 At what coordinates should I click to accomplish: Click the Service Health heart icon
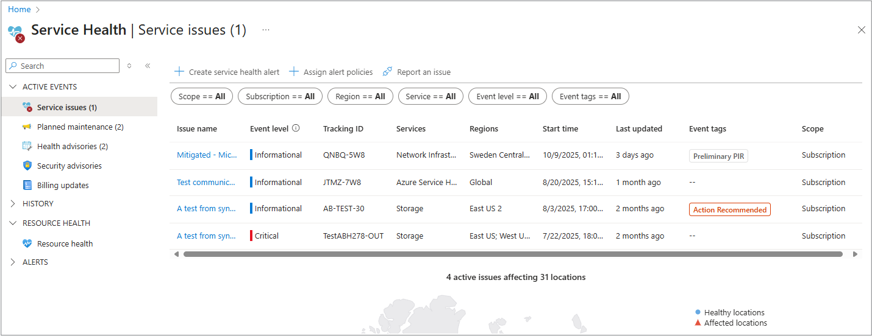point(16,33)
